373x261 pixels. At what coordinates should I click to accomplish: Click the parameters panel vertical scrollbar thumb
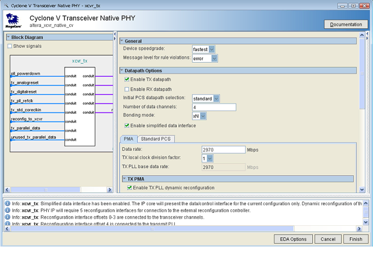(x=362, y=74)
